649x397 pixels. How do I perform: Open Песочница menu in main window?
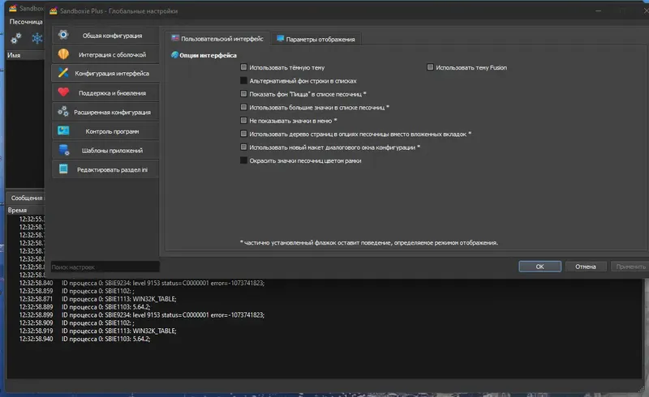[26, 22]
